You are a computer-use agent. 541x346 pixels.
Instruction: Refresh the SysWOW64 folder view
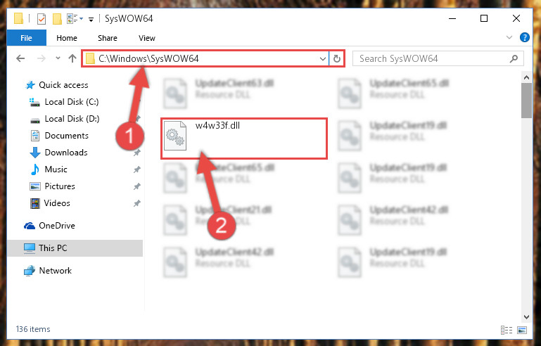[x=337, y=58]
